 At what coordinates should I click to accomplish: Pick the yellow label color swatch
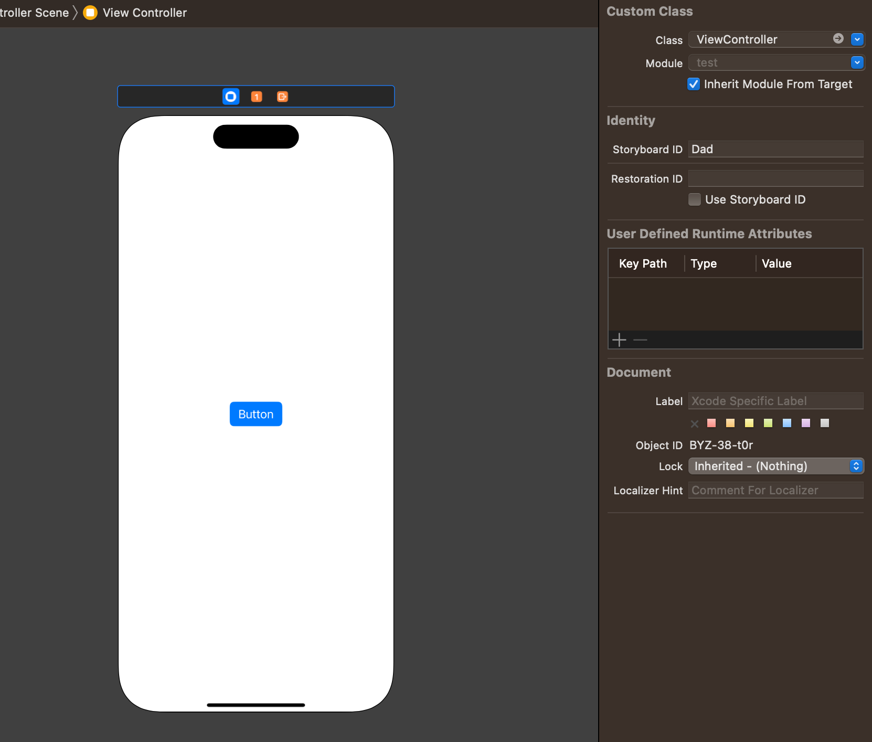point(749,423)
